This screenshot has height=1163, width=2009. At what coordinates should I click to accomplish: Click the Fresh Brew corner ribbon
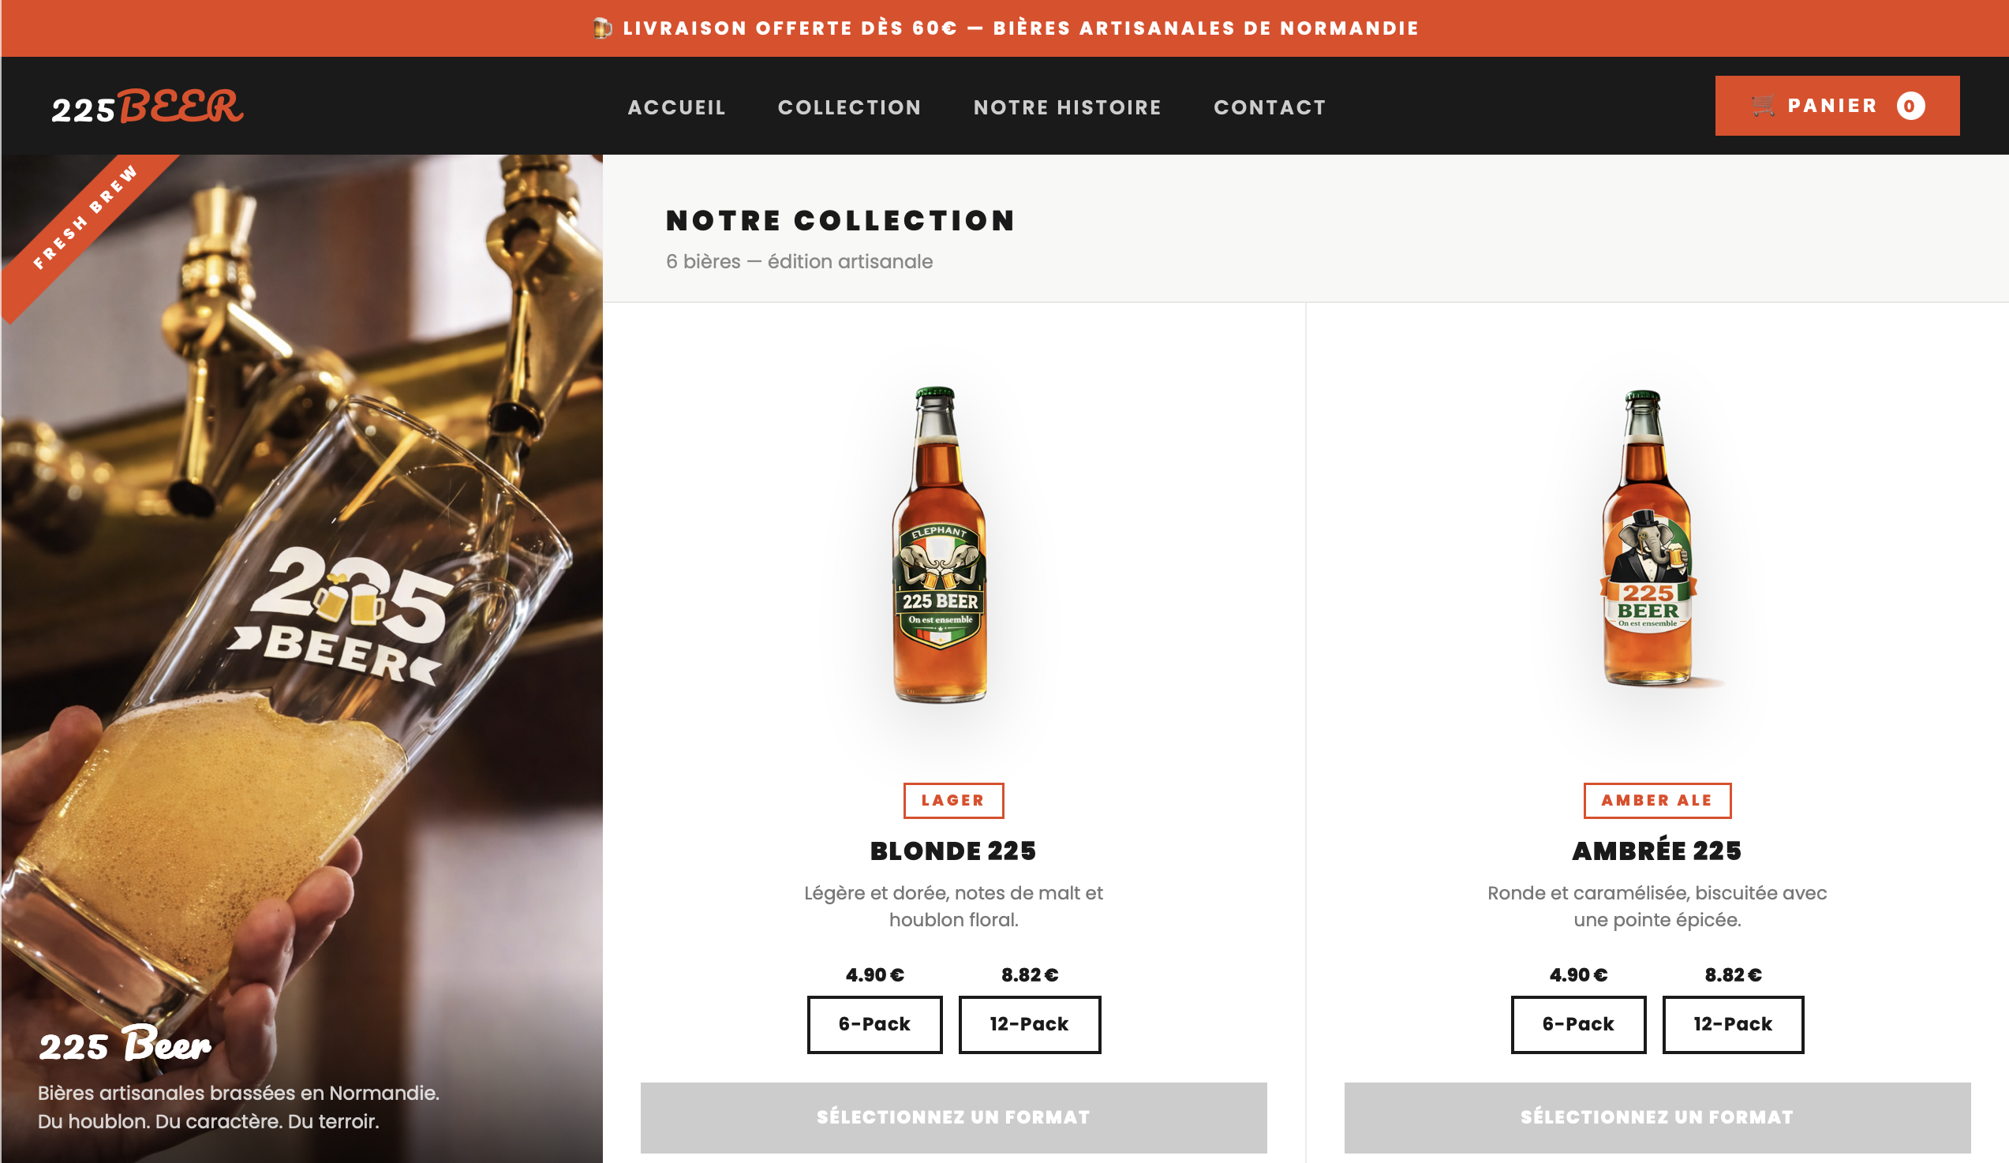(84, 219)
